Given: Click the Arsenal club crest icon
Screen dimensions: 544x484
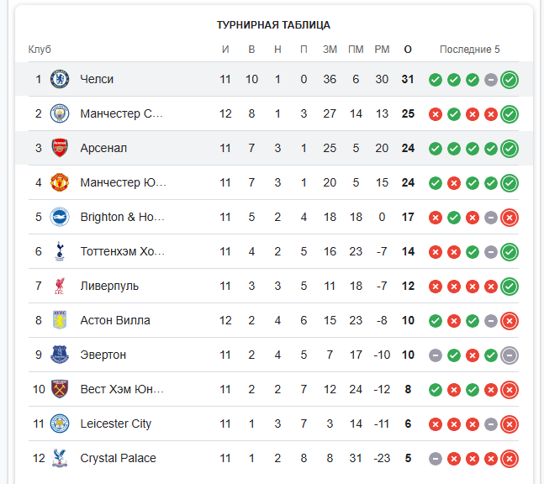Looking at the screenshot, I should 59,149.
